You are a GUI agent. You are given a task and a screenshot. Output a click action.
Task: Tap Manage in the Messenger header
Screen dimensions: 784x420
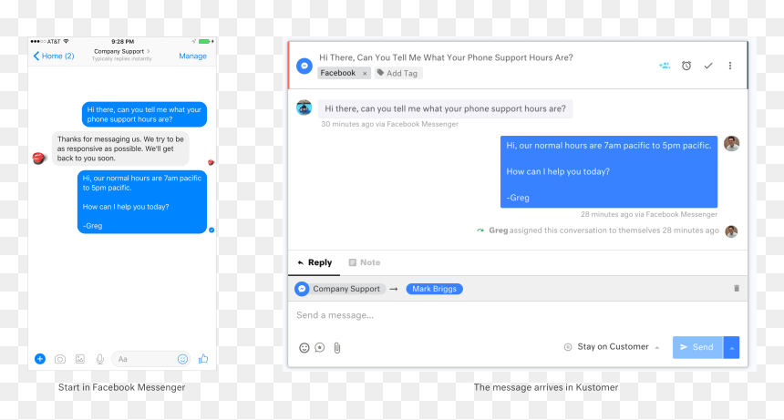coord(192,56)
